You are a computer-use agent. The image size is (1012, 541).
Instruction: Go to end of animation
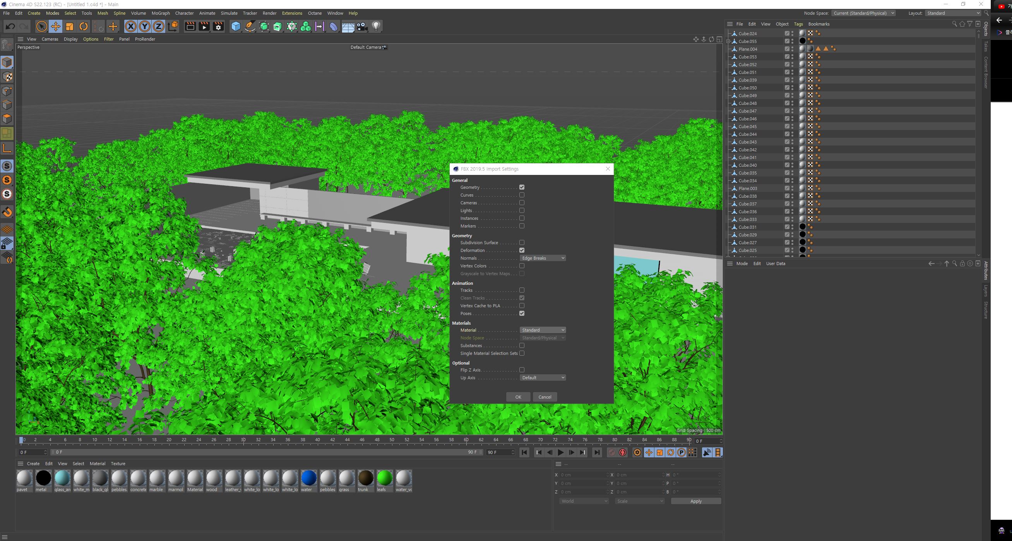597,453
